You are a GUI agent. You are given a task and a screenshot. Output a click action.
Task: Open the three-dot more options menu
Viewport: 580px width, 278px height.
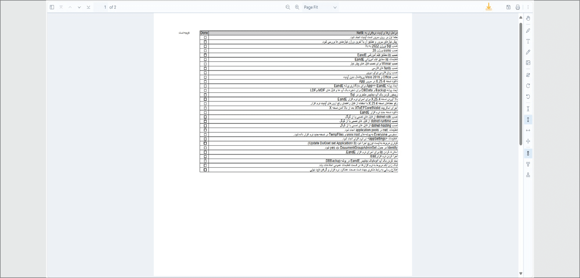pos(528,7)
